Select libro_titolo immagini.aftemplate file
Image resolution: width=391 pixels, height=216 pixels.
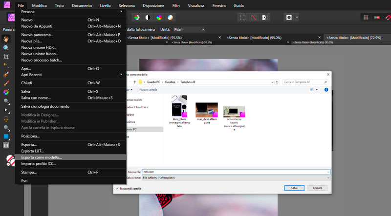[x=179, y=111]
